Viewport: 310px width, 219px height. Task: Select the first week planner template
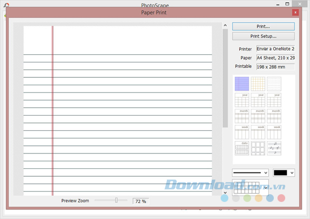(x=242, y=132)
